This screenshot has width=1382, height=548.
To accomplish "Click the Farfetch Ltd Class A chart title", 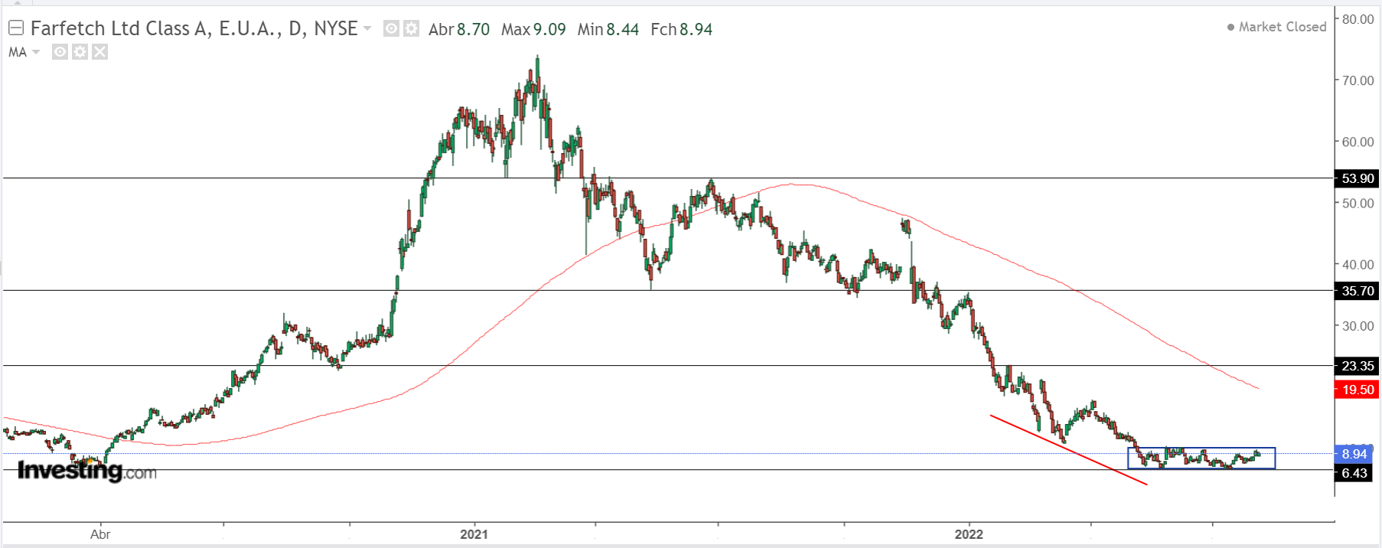I will point(194,29).
